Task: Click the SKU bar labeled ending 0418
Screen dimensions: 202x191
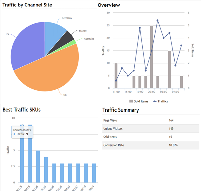Action: (30, 154)
